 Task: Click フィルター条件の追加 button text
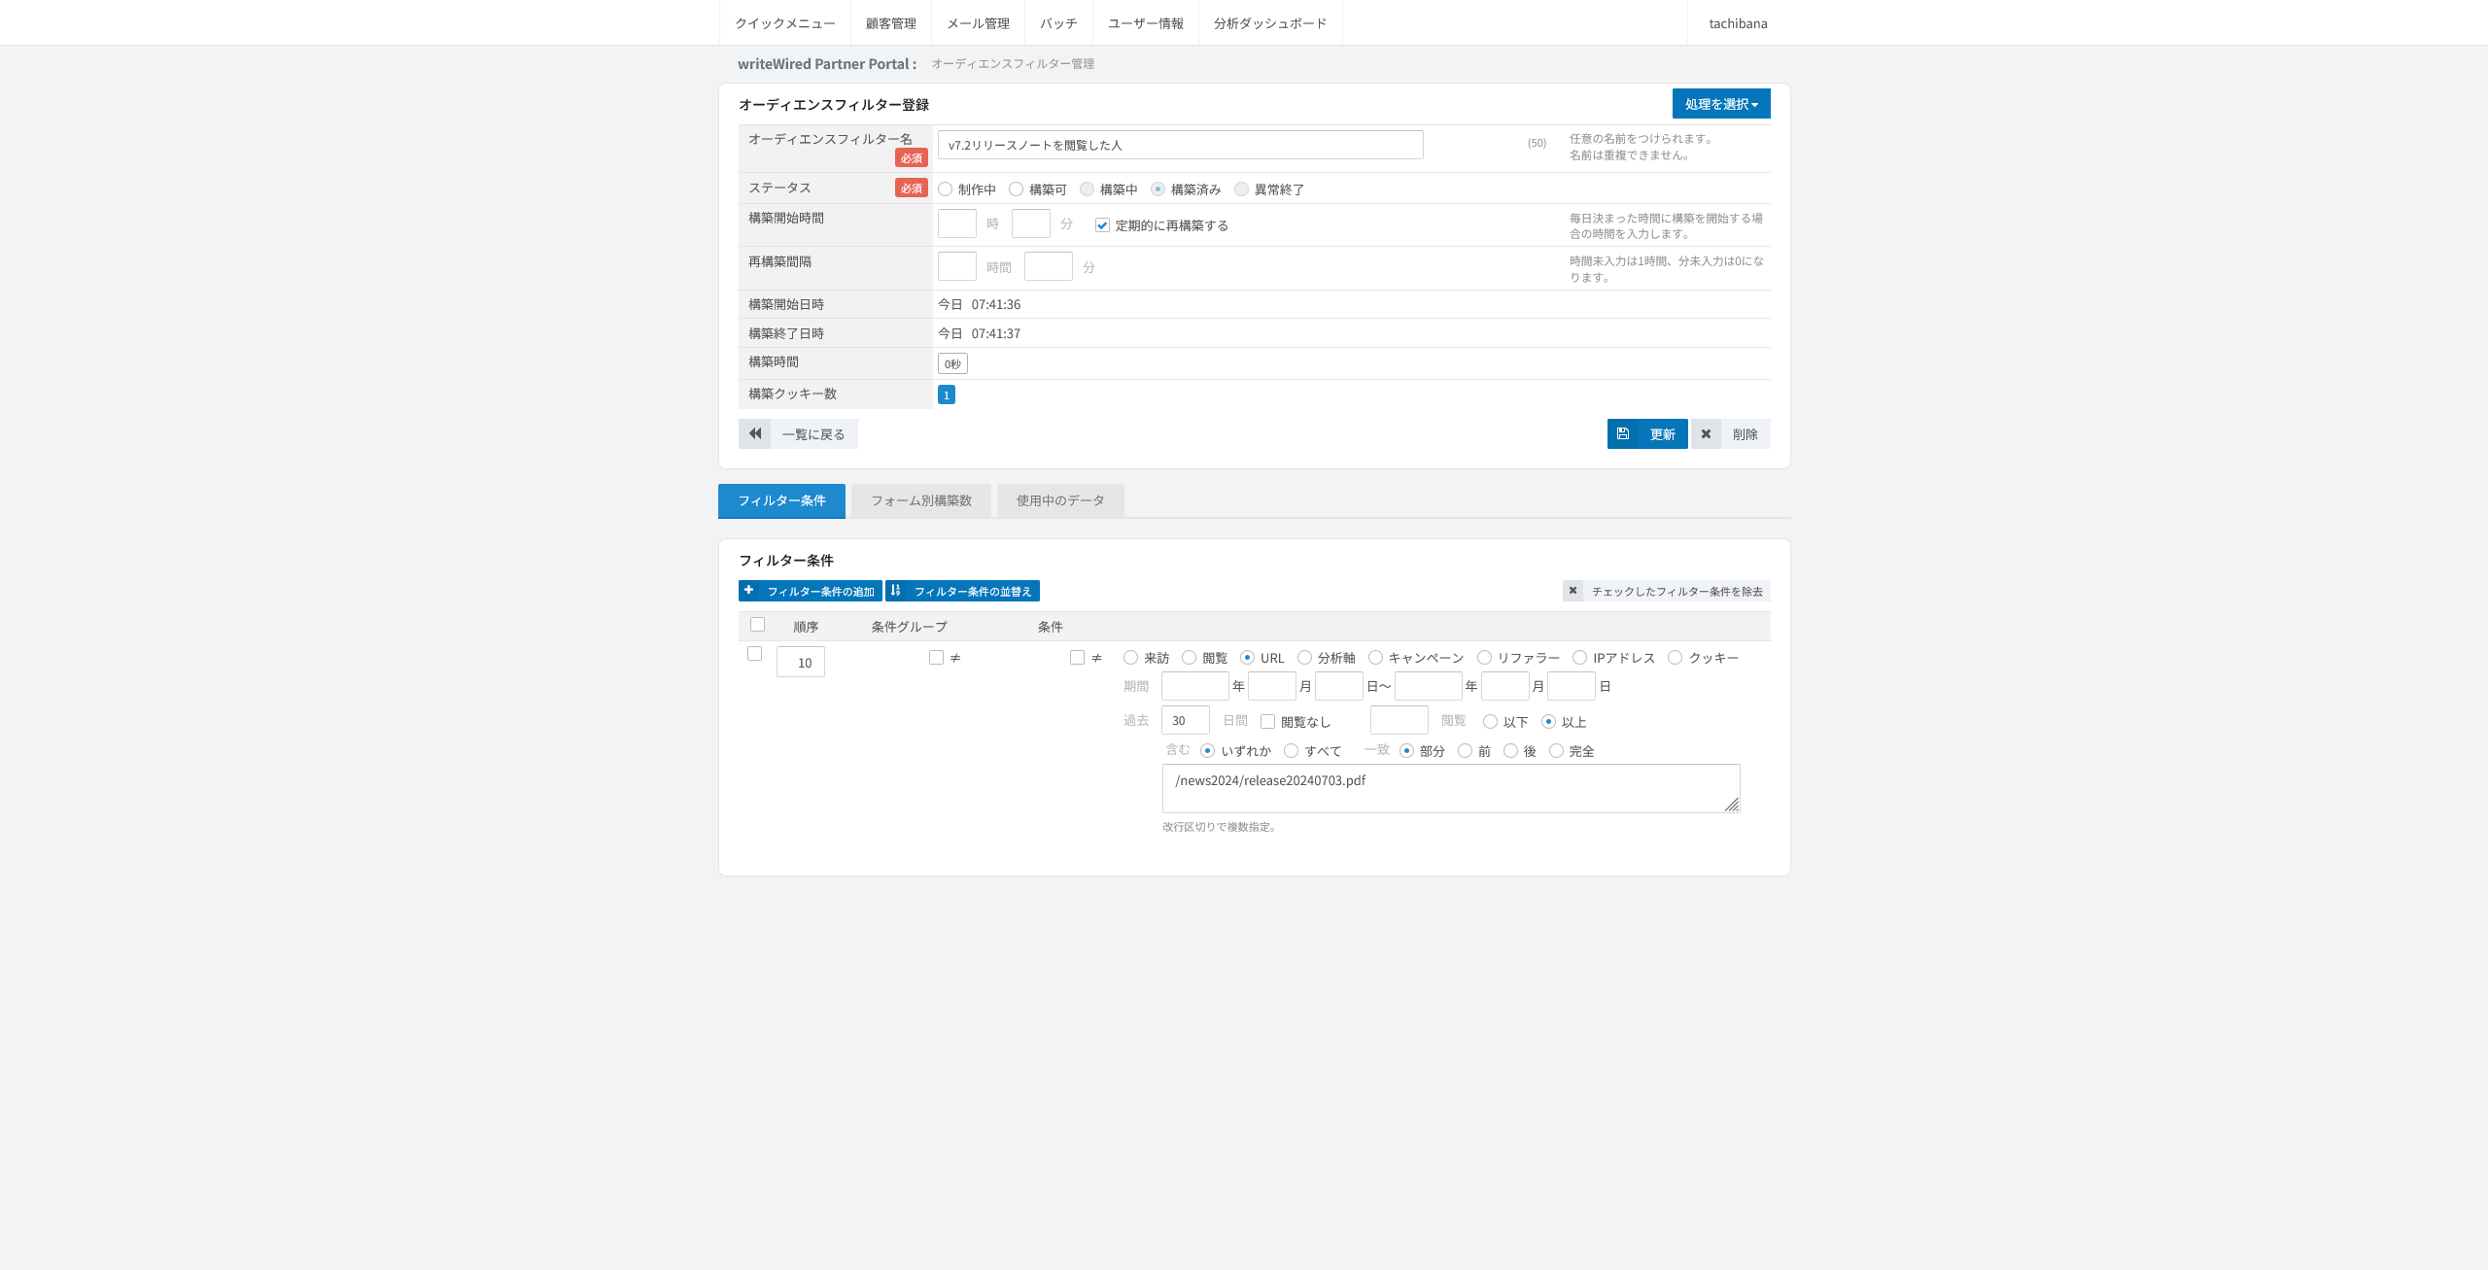click(x=821, y=591)
